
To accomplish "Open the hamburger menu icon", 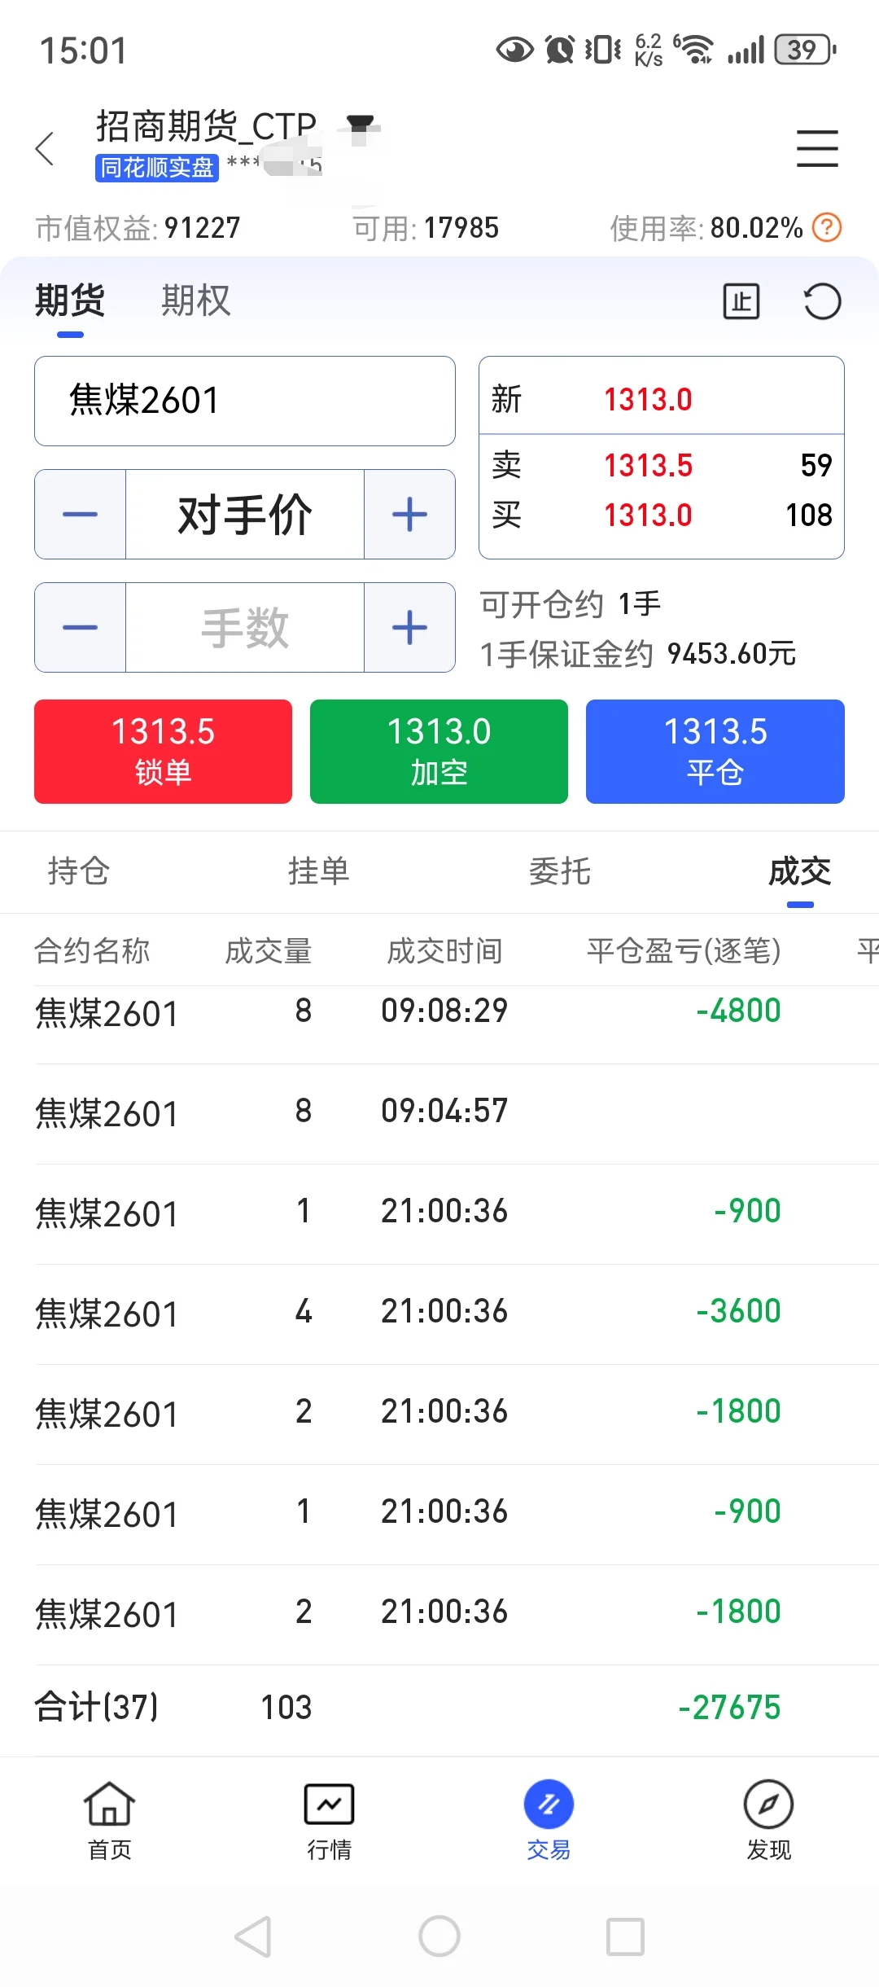I will 817,148.
